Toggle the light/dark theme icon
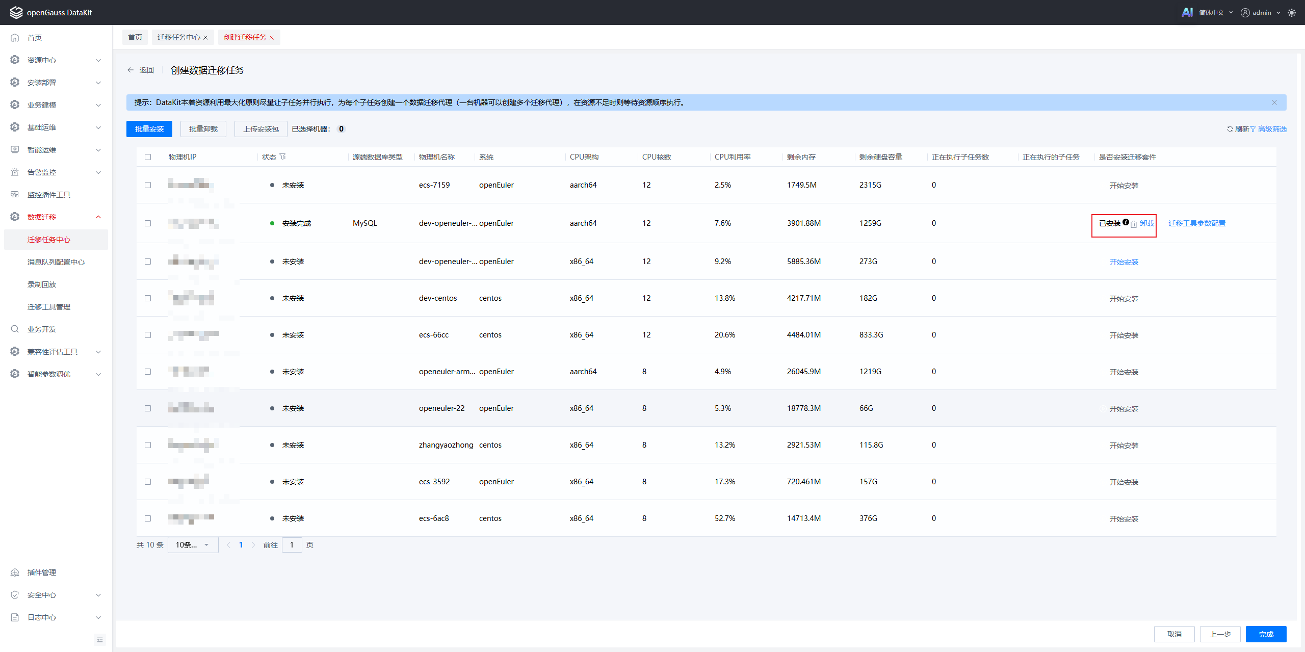The image size is (1305, 652). click(x=1292, y=13)
